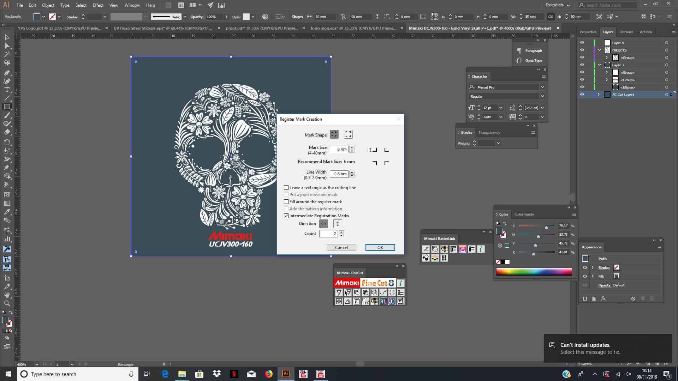Open the File menu
The width and height of the screenshot is (678, 381).
pyautogui.click(x=20, y=5)
